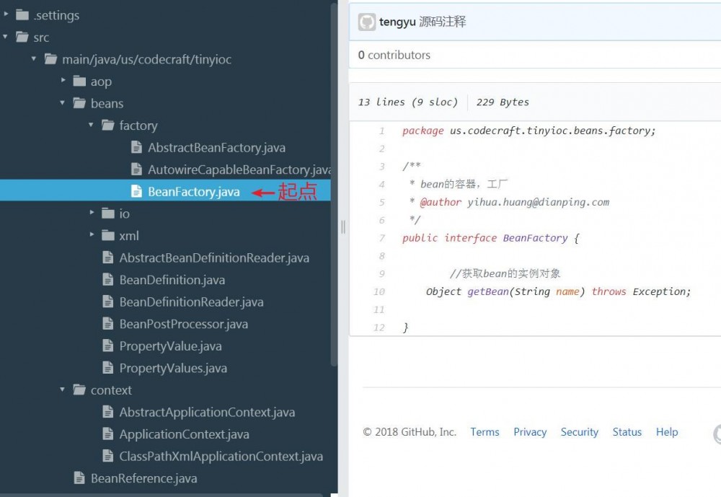Image resolution: width=721 pixels, height=497 pixels.
Task: Click the io folder icon
Action: [x=107, y=213]
